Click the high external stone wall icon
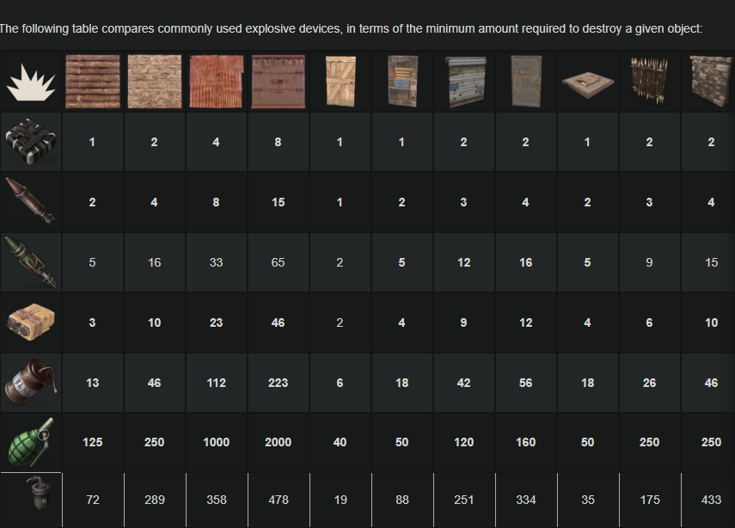Viewport: 735px width, 528px height. pos(711,82)
